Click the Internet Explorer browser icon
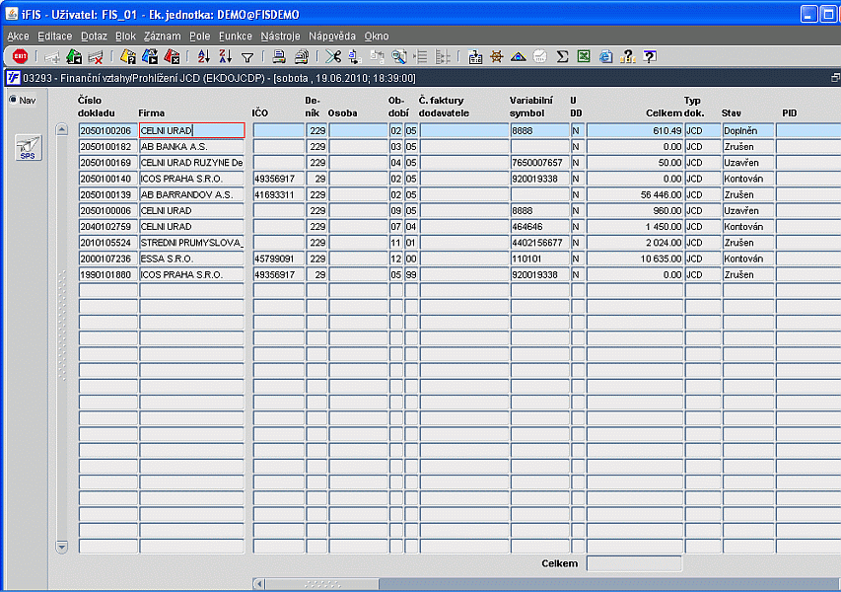 pyautogui.click(x=605, y=56)
